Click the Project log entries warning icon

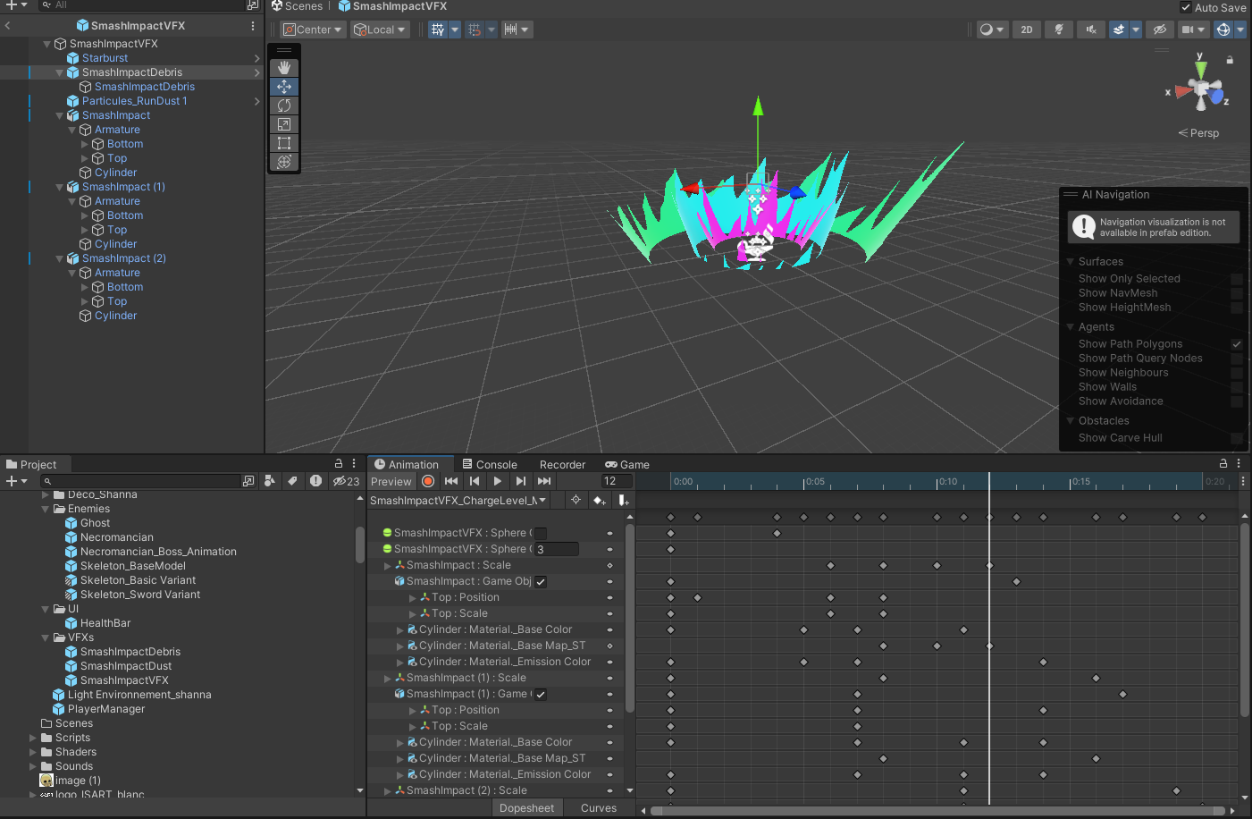(315, 481)
